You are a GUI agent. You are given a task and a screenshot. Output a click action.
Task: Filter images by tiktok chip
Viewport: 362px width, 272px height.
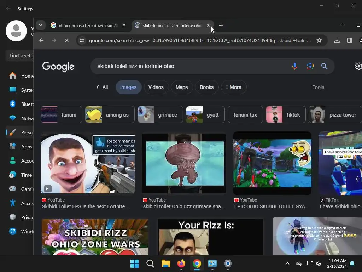coord(286,114)
